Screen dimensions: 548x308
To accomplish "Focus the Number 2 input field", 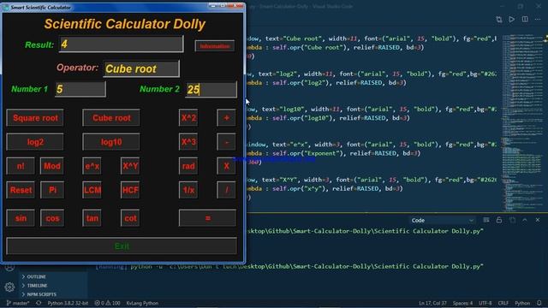I will point(211,89).
